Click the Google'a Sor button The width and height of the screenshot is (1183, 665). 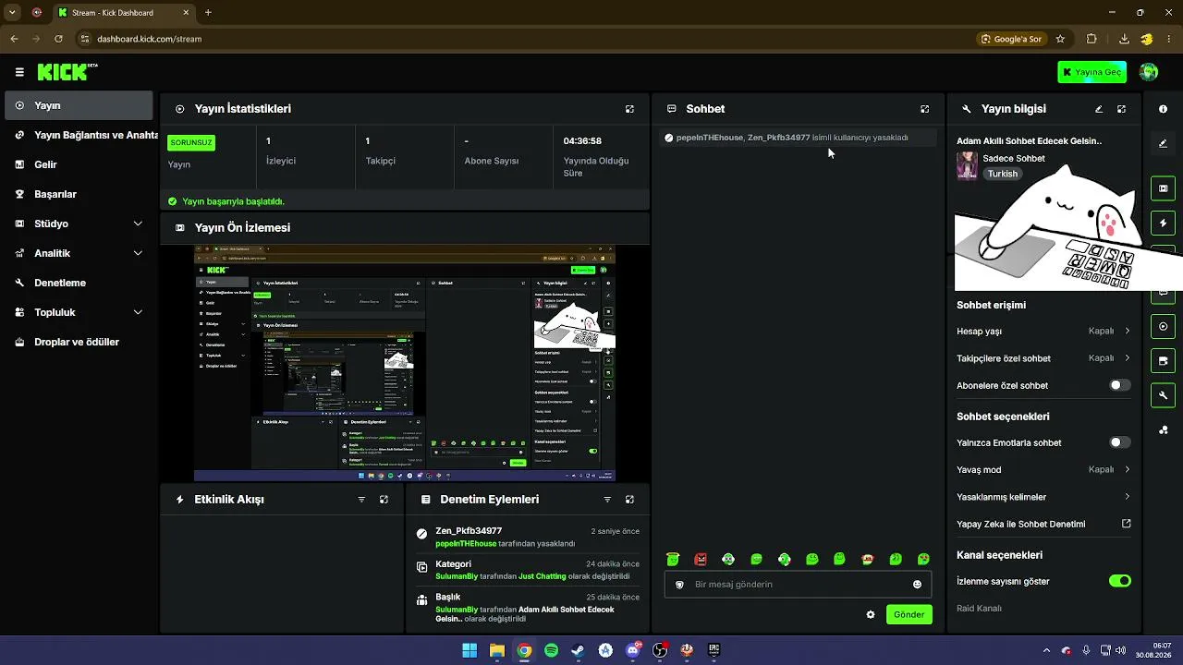coord(1010,39)
